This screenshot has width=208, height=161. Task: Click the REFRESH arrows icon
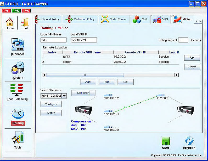click(189, 141)
